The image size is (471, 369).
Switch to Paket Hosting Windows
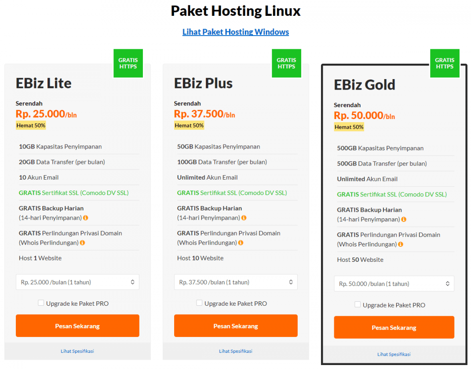click(236, 32)
